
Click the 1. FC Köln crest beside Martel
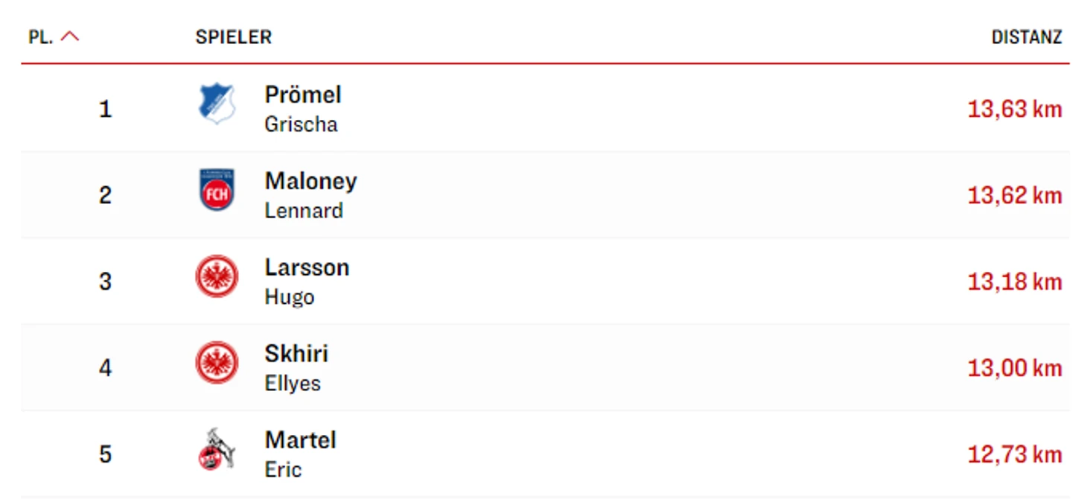[217, 449]
